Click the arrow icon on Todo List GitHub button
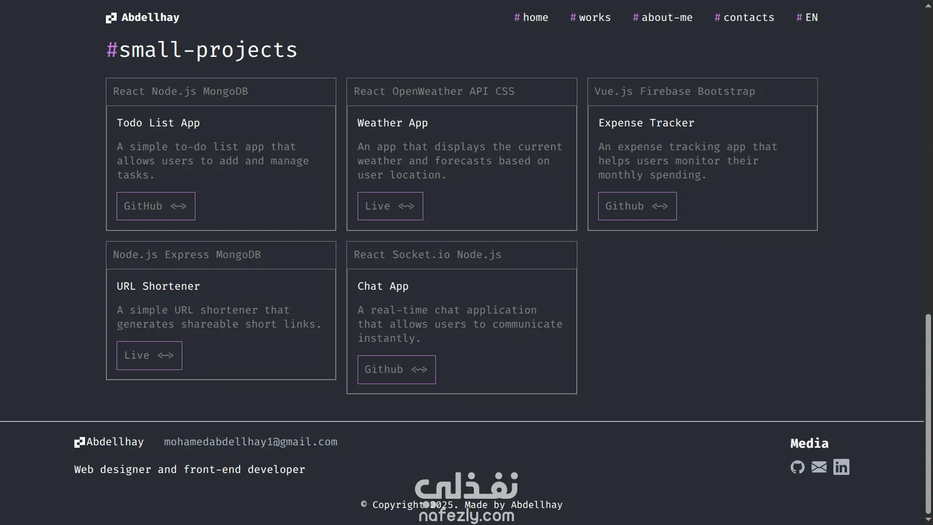933x525 pixels. click(x=178, y=206)
